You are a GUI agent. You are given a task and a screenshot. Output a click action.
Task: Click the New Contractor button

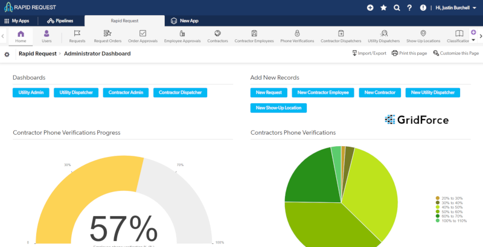pyautogui.click(x=380, y=92)
